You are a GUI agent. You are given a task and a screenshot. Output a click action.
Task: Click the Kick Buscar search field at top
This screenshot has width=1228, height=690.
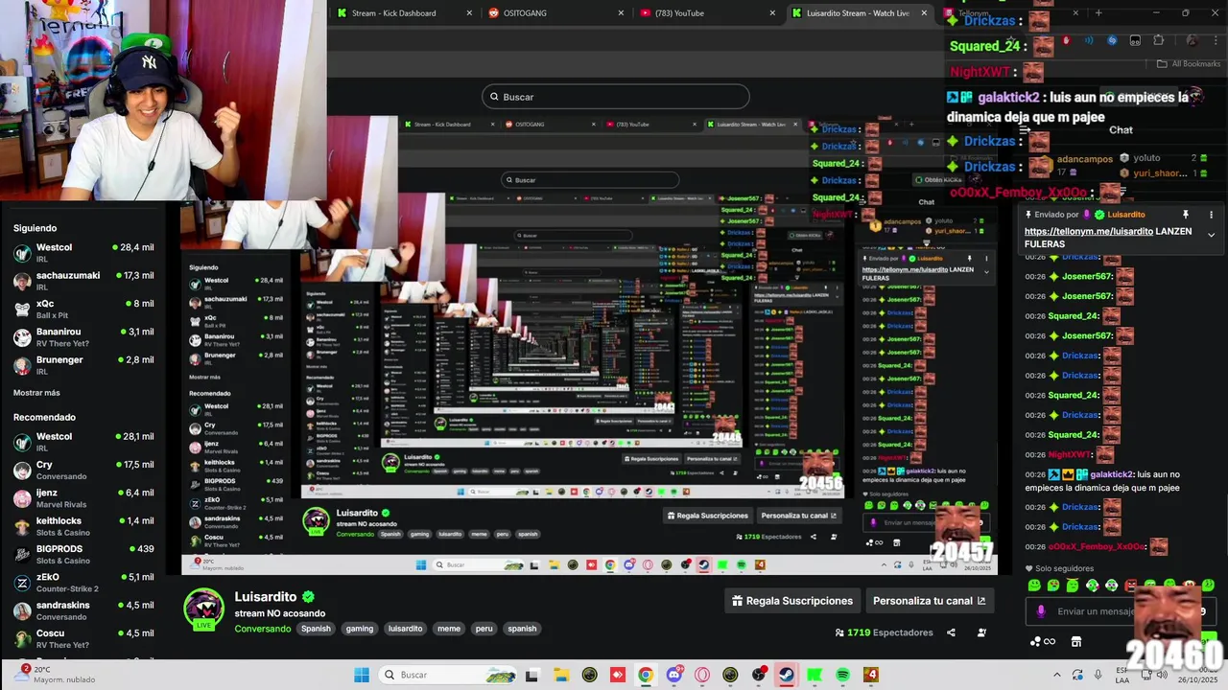tap(615, 97)
